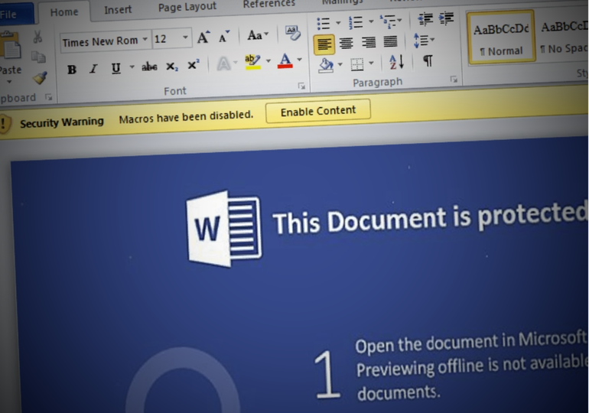The height and width of the screenshot is (413, 589).
Task: Click the Bullets list icon
Action: point(324,23)
